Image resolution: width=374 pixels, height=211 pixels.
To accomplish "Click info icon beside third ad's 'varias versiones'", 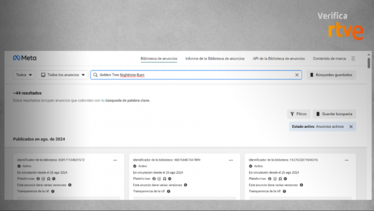I will coord(301,185).
